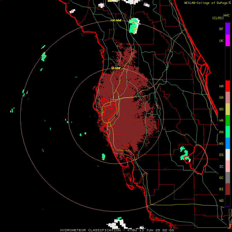This screenshot has width=232, height=232.
Task: Click the ND legend label
Action: click(x=221, y=201)
